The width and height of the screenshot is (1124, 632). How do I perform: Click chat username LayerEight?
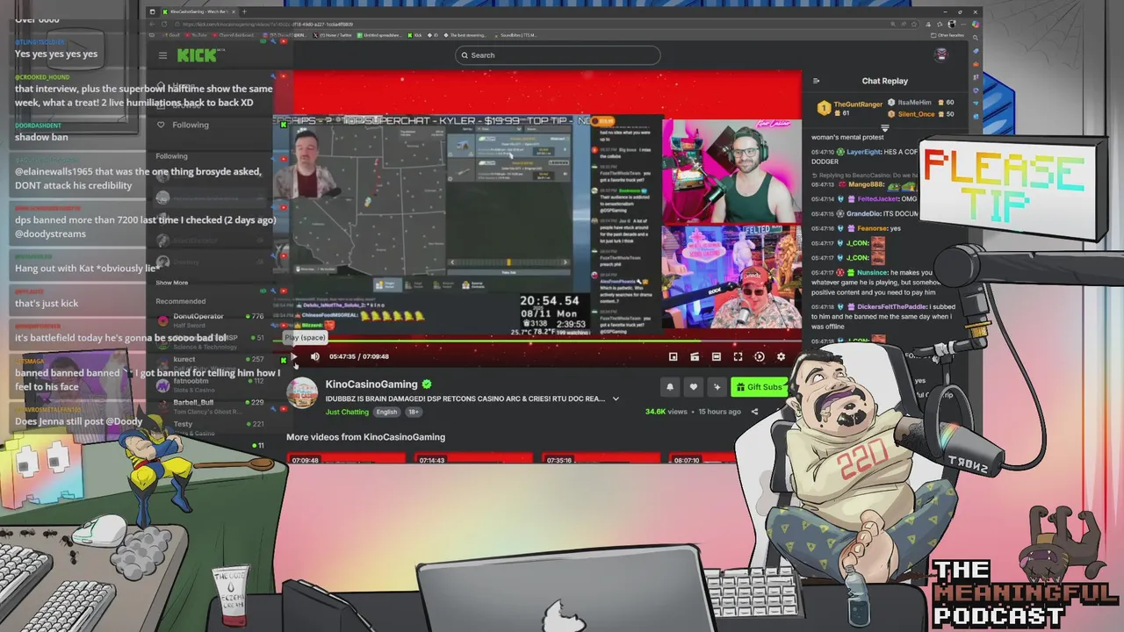pos(863,152)
